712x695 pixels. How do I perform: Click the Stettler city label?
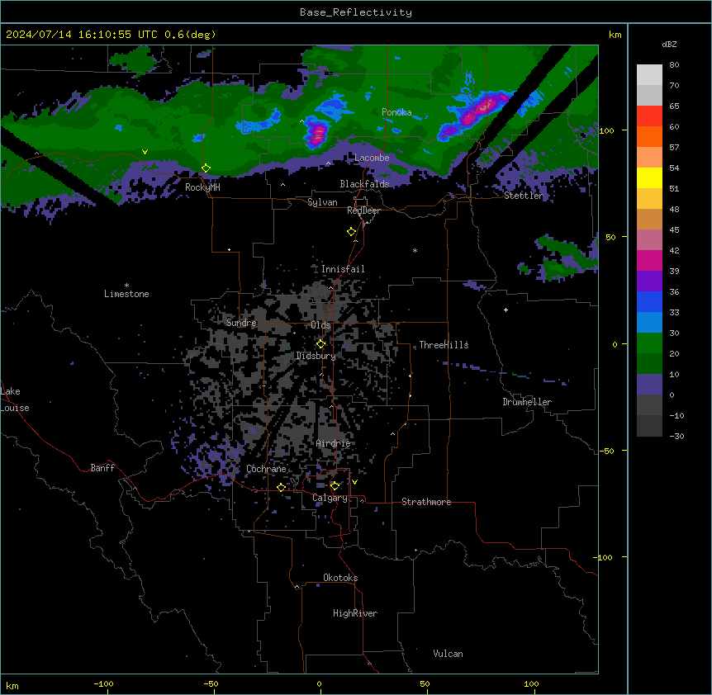coord(524,196)
